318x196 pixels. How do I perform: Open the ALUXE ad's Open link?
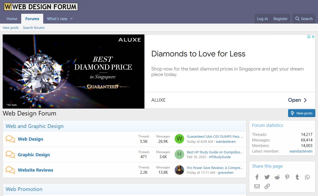(297, 100)
